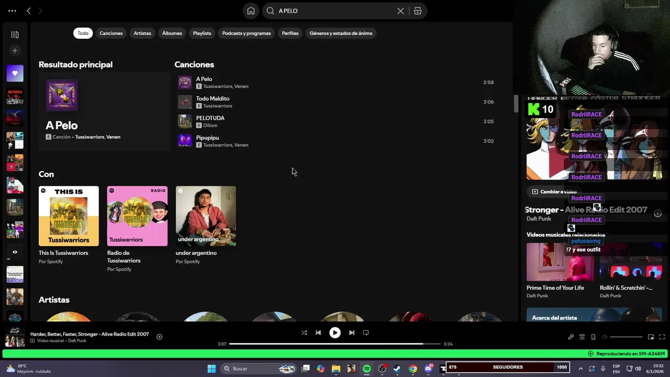Open the playback queue

click(582, 337)
